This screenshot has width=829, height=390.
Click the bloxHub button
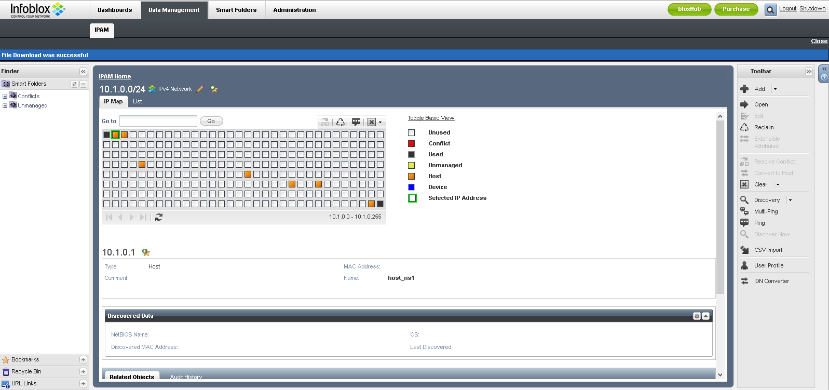[x=689, y=9]
